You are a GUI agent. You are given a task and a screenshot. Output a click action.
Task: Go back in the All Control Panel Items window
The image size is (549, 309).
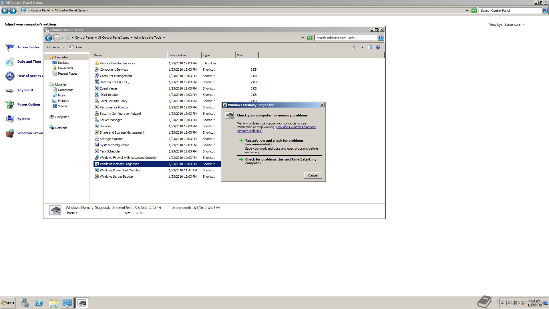click(x=5, y=11)
